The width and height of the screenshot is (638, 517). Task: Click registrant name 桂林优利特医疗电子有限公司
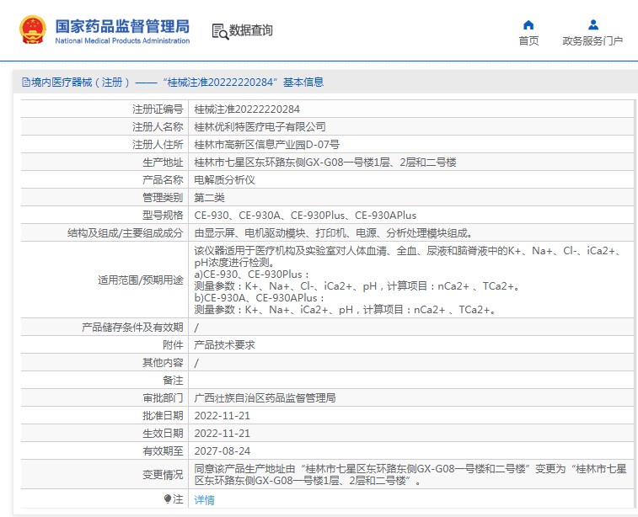pyautogui.click(x=260, y=126)
